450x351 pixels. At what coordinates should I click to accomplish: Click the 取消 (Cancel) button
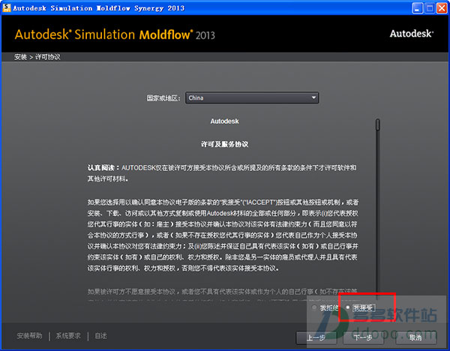[415, 337]
